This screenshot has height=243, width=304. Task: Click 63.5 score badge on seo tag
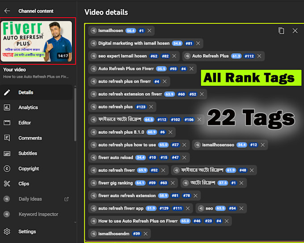point(220,208)
